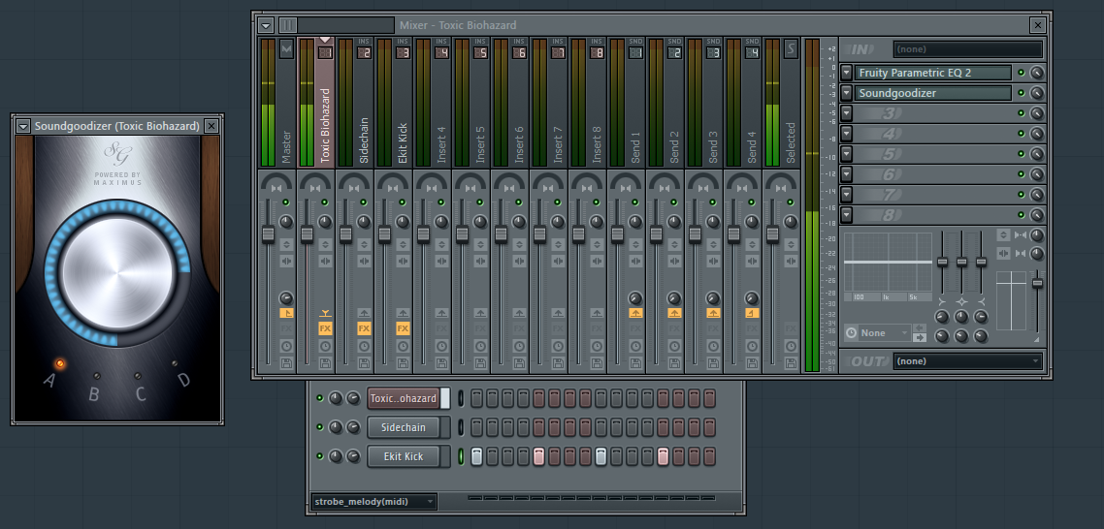Toggle the mixer view button beside the menu arrow
The image size is (1104, 529).
tap(288, 25)
